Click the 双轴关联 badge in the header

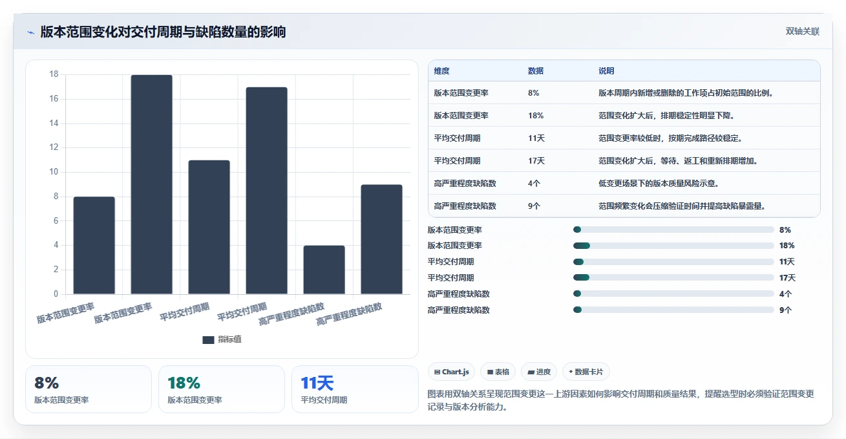[x=803, y=32]
